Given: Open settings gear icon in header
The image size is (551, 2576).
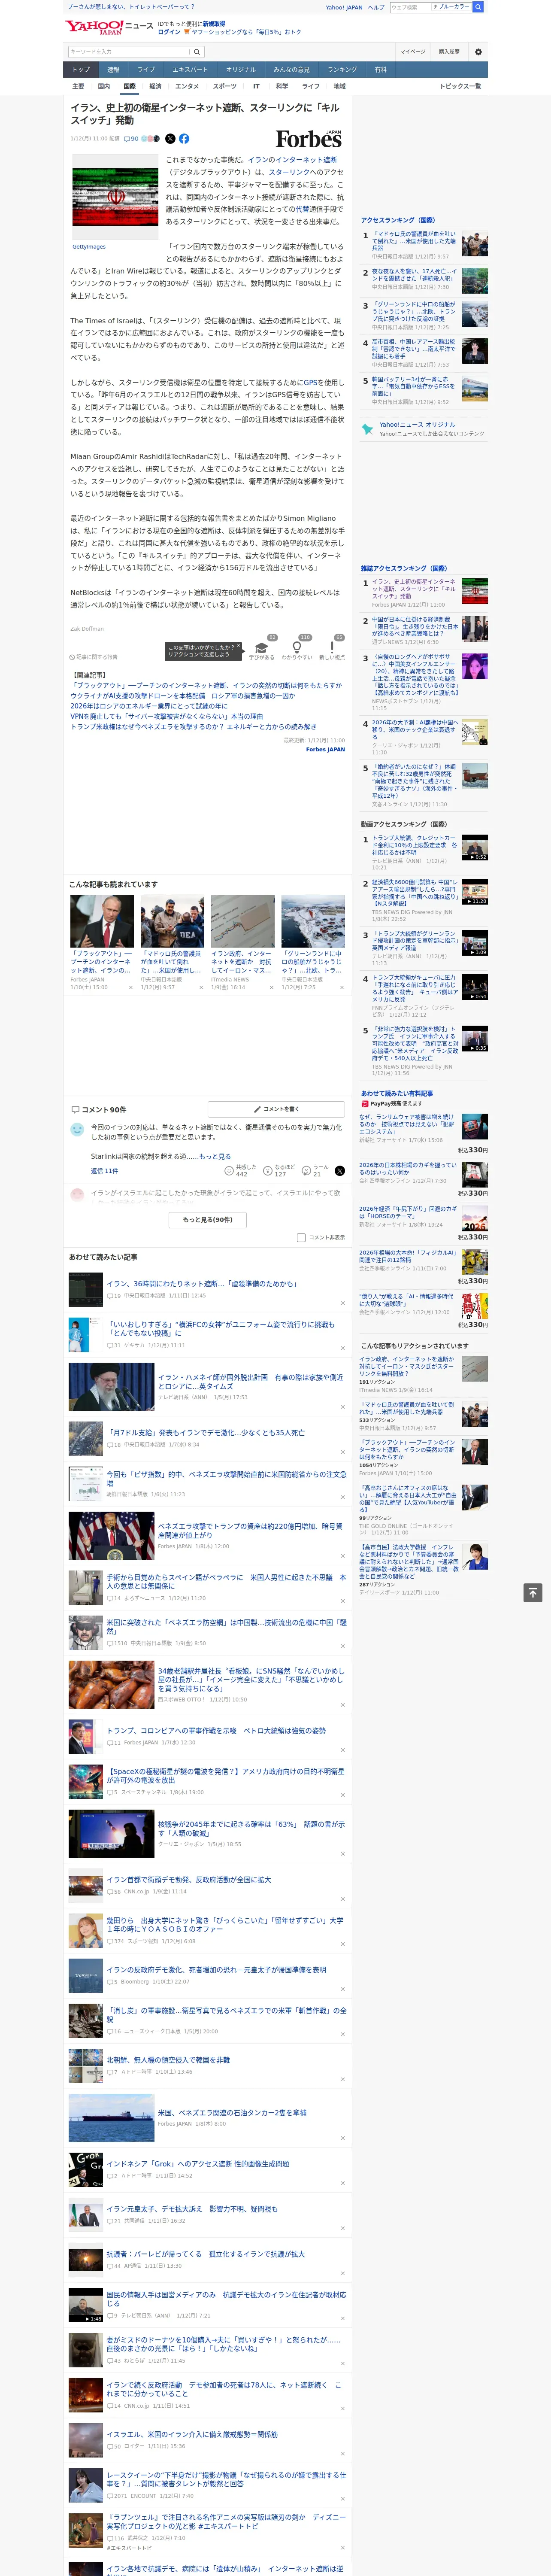Looking at the screenshot, I should 478,52.
